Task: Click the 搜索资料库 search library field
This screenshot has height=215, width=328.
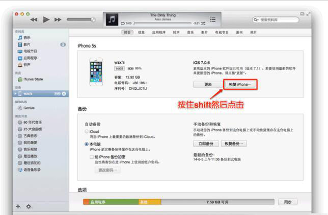Action: pos(276,20)
